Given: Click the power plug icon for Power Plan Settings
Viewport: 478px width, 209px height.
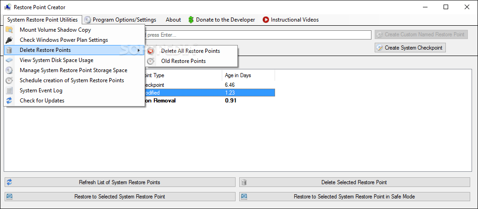Looking at the screenshot, I should (x=9, y=40).
